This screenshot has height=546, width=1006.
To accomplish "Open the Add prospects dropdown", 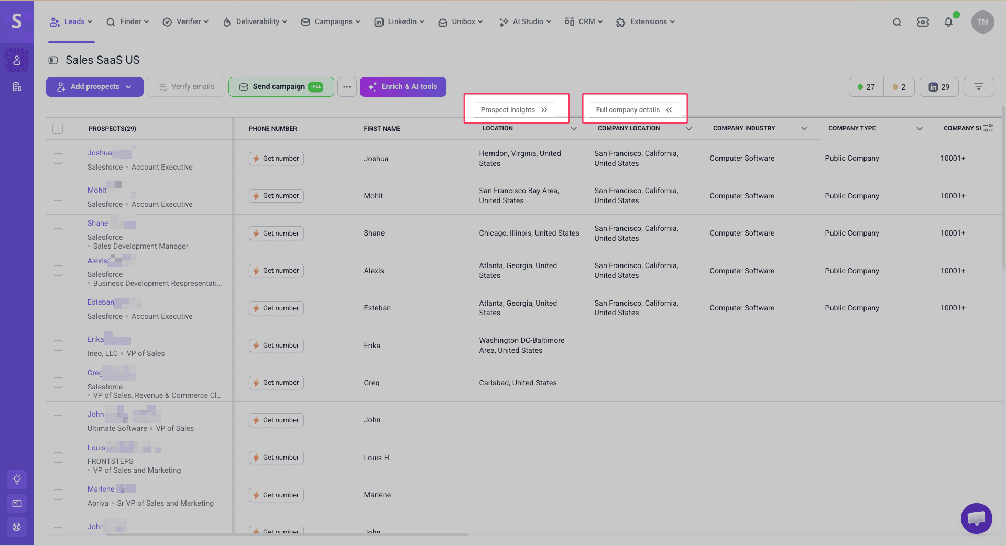I will [95, 87].
